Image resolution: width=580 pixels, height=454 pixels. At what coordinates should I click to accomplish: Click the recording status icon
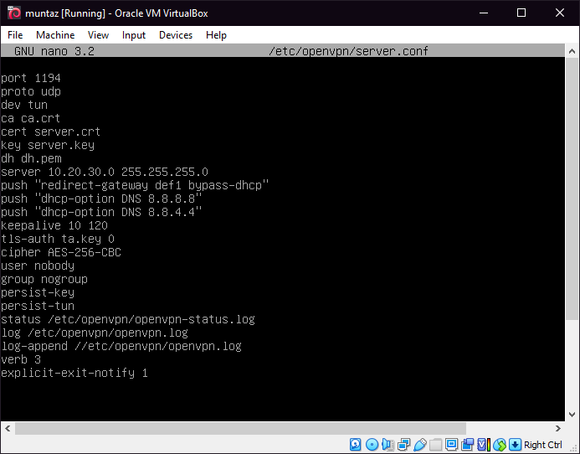(468, 445)
